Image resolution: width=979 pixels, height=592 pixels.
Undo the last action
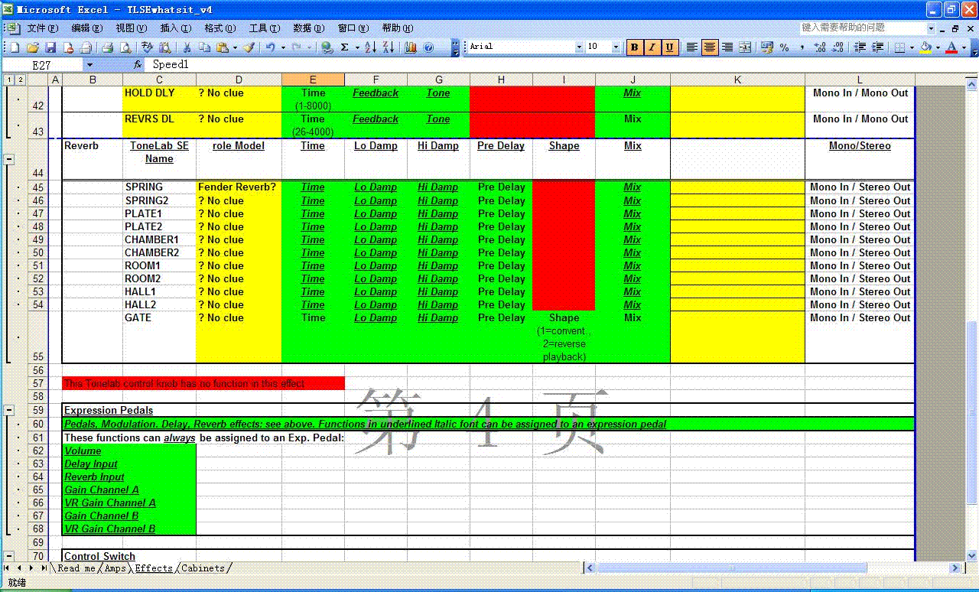[270, 47]
